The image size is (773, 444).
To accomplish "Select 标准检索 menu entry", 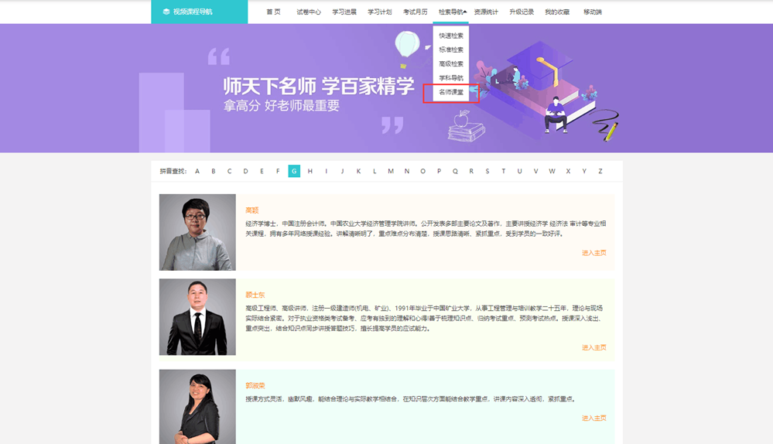I will click(451, 50).
